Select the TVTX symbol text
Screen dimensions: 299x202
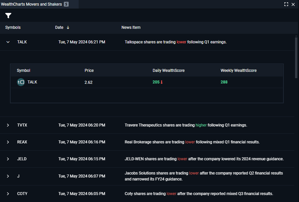(22, 125)
